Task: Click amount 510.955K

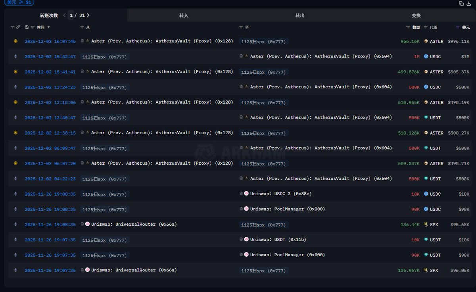Action: click(x=409, y=102)
